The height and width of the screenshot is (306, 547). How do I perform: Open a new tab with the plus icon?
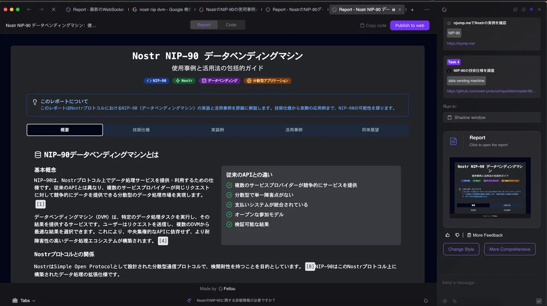[x=412, y=9]
